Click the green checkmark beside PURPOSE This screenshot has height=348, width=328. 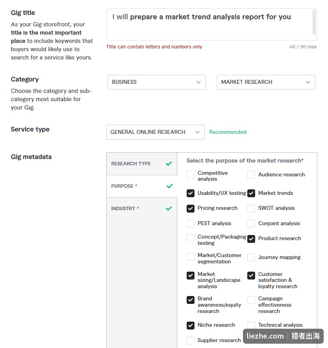tap(170, 186)
